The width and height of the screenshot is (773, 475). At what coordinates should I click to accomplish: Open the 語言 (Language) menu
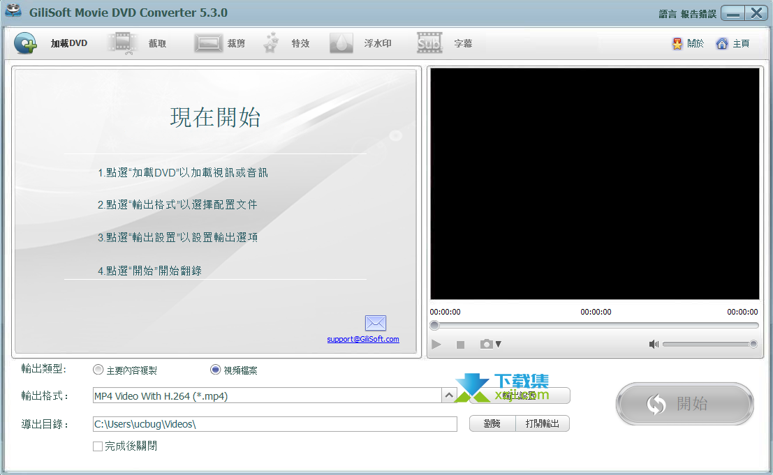[668, 14]
